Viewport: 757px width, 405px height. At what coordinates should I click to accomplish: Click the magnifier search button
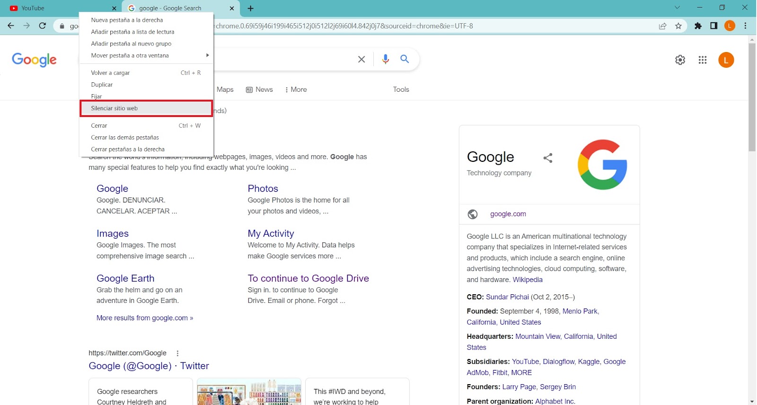pyautogui.click(x=405, y=59)
